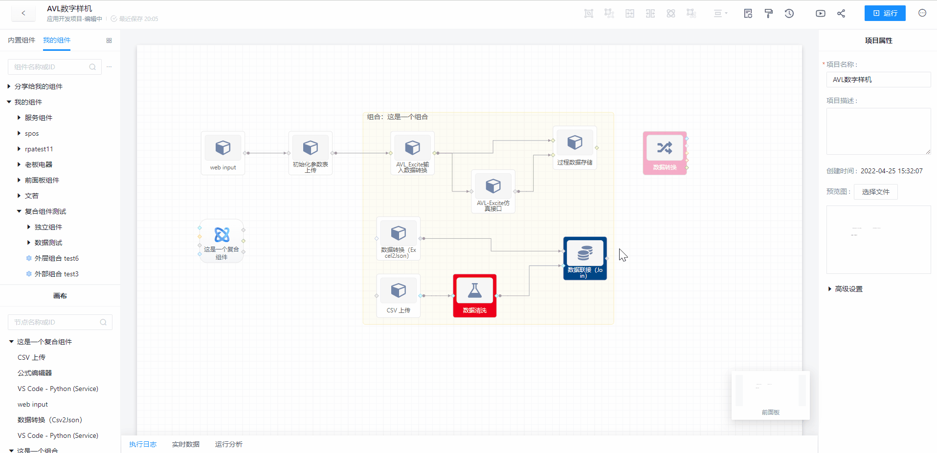
Task: Click the 组件名称或ID search field
Action: (49, 67)
